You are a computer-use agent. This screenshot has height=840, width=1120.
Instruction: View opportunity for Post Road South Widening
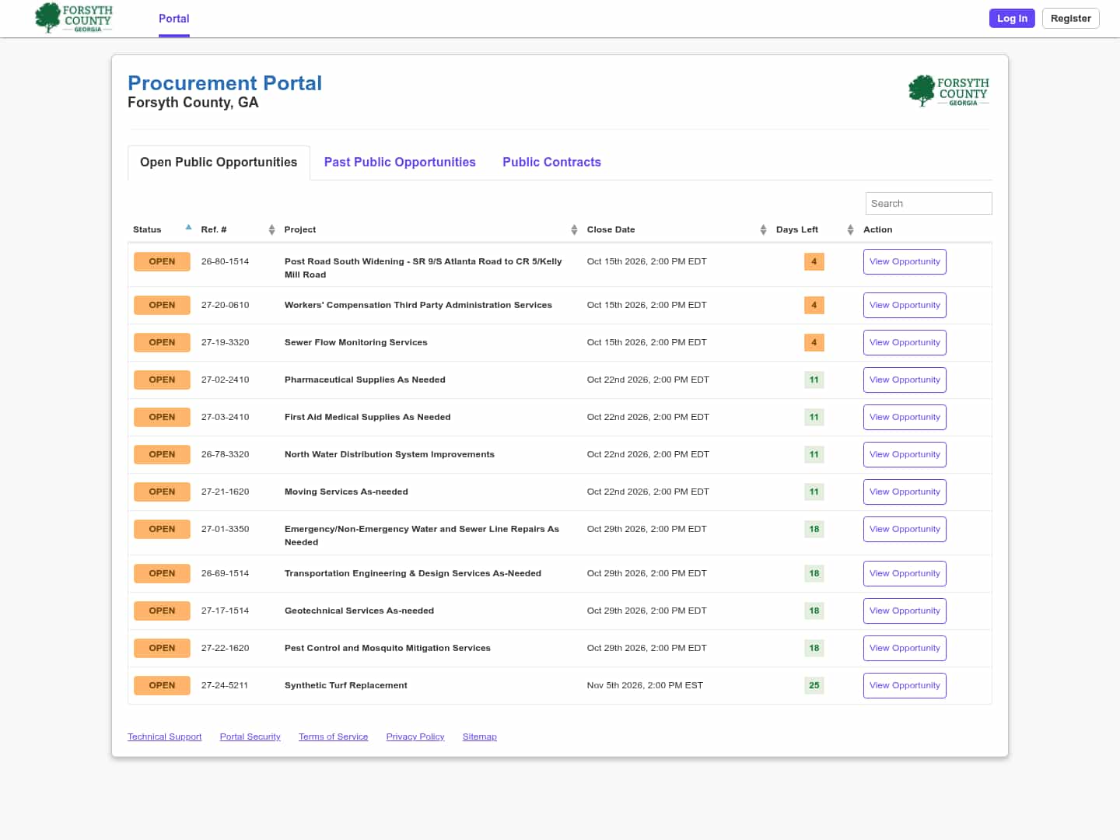click(x=905, y=262)
